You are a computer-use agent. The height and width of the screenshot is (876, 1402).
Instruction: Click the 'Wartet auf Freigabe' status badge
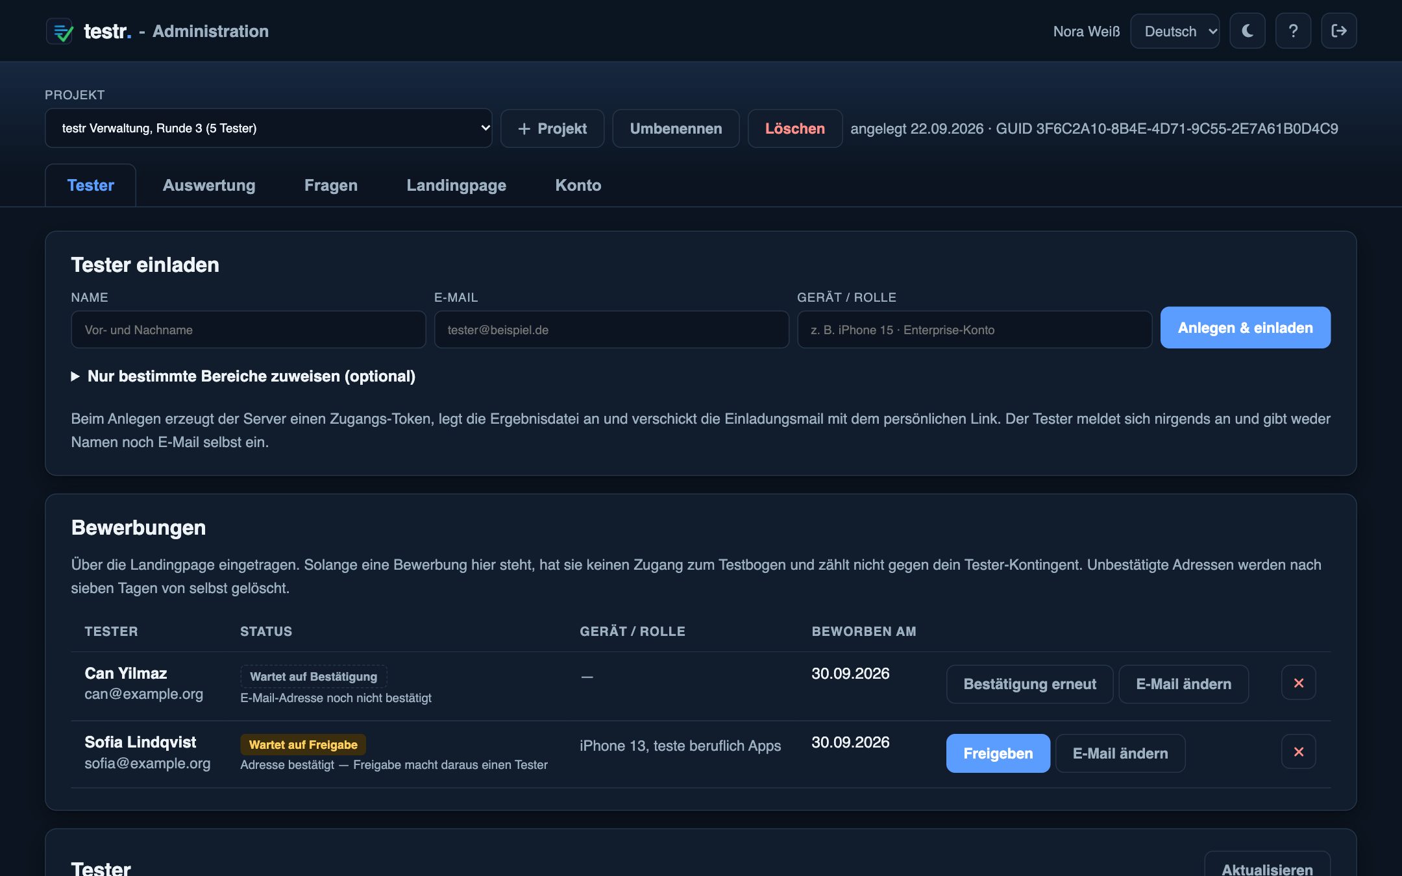303,744
